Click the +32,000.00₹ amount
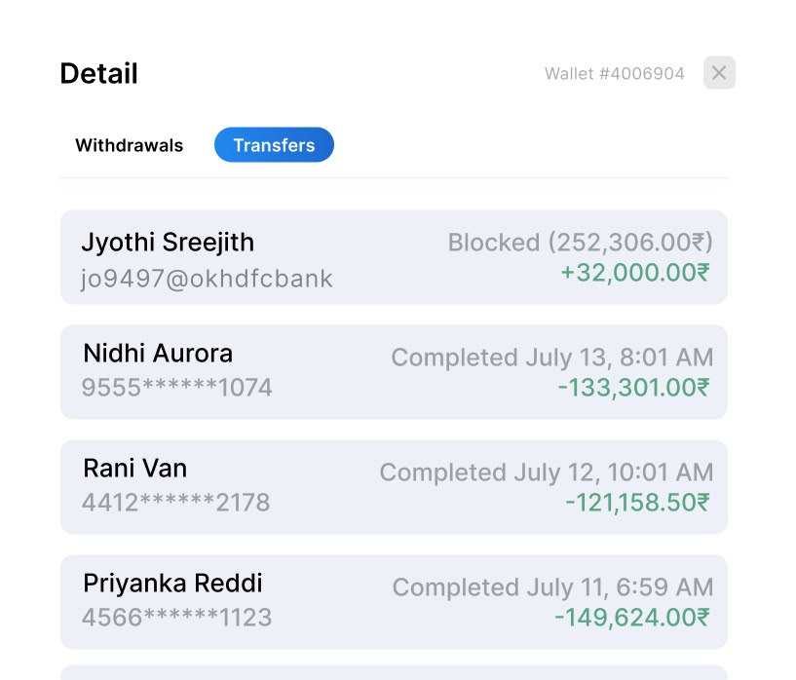This screenshot has height=680, width=796. click(635, 273)
